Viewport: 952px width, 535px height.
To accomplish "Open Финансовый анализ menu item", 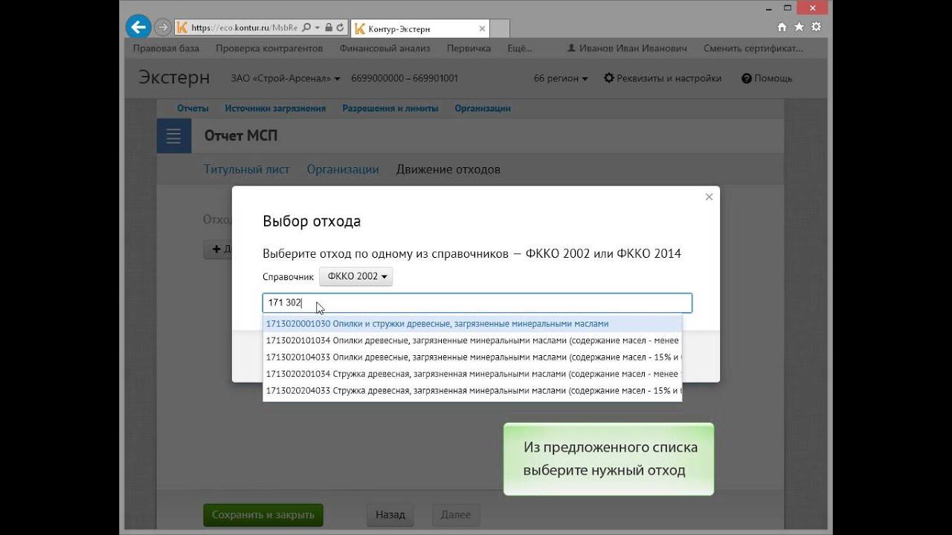I will click(385, 48).
